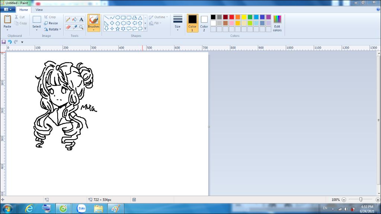Choose the Curve shape
The image size is (381, 214).
click(x=112, y=18)
